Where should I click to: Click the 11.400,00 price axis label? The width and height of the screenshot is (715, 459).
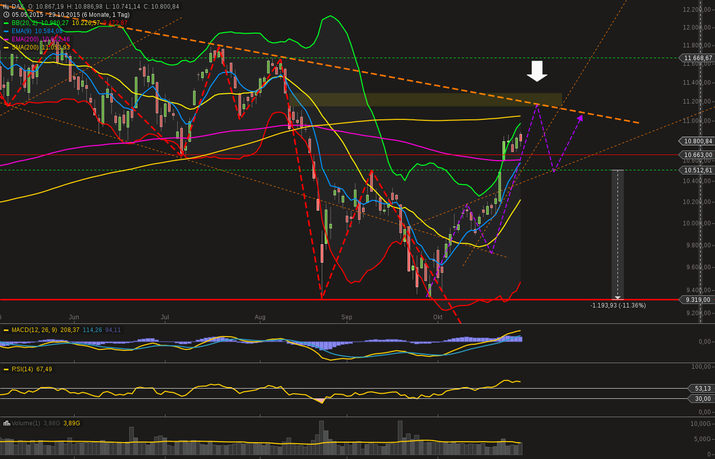tap(698, 83)
